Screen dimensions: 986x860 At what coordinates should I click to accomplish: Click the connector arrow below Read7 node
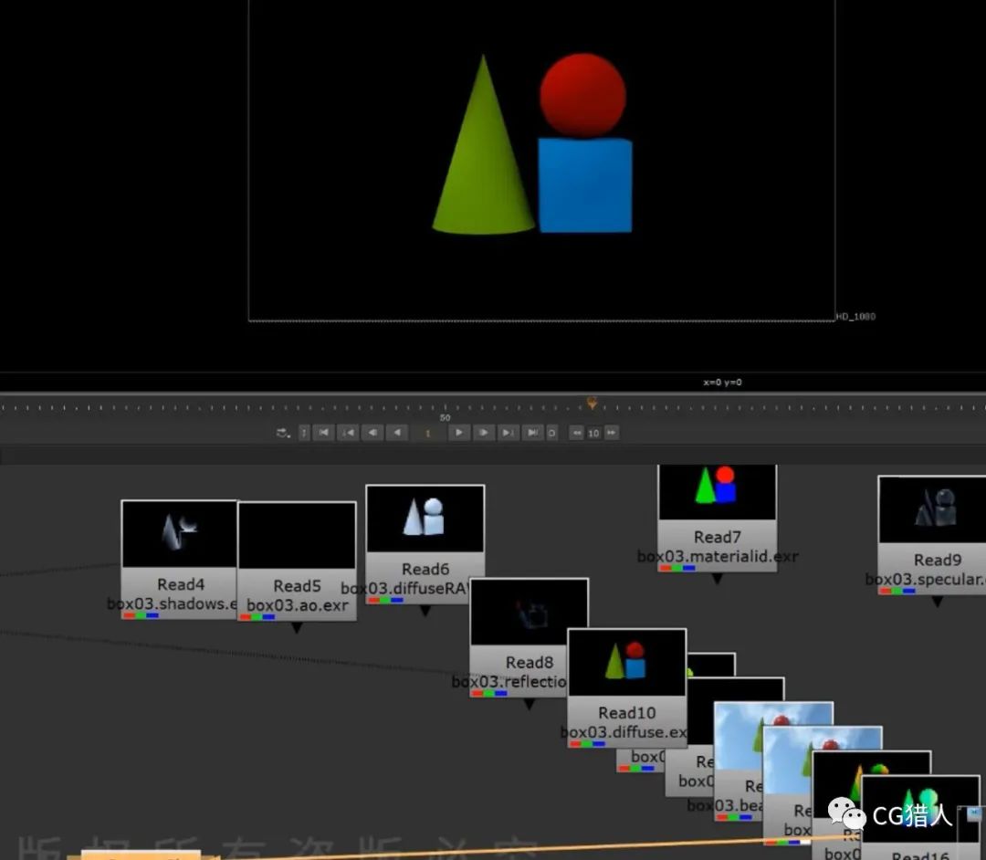click(x=718, y=579)
